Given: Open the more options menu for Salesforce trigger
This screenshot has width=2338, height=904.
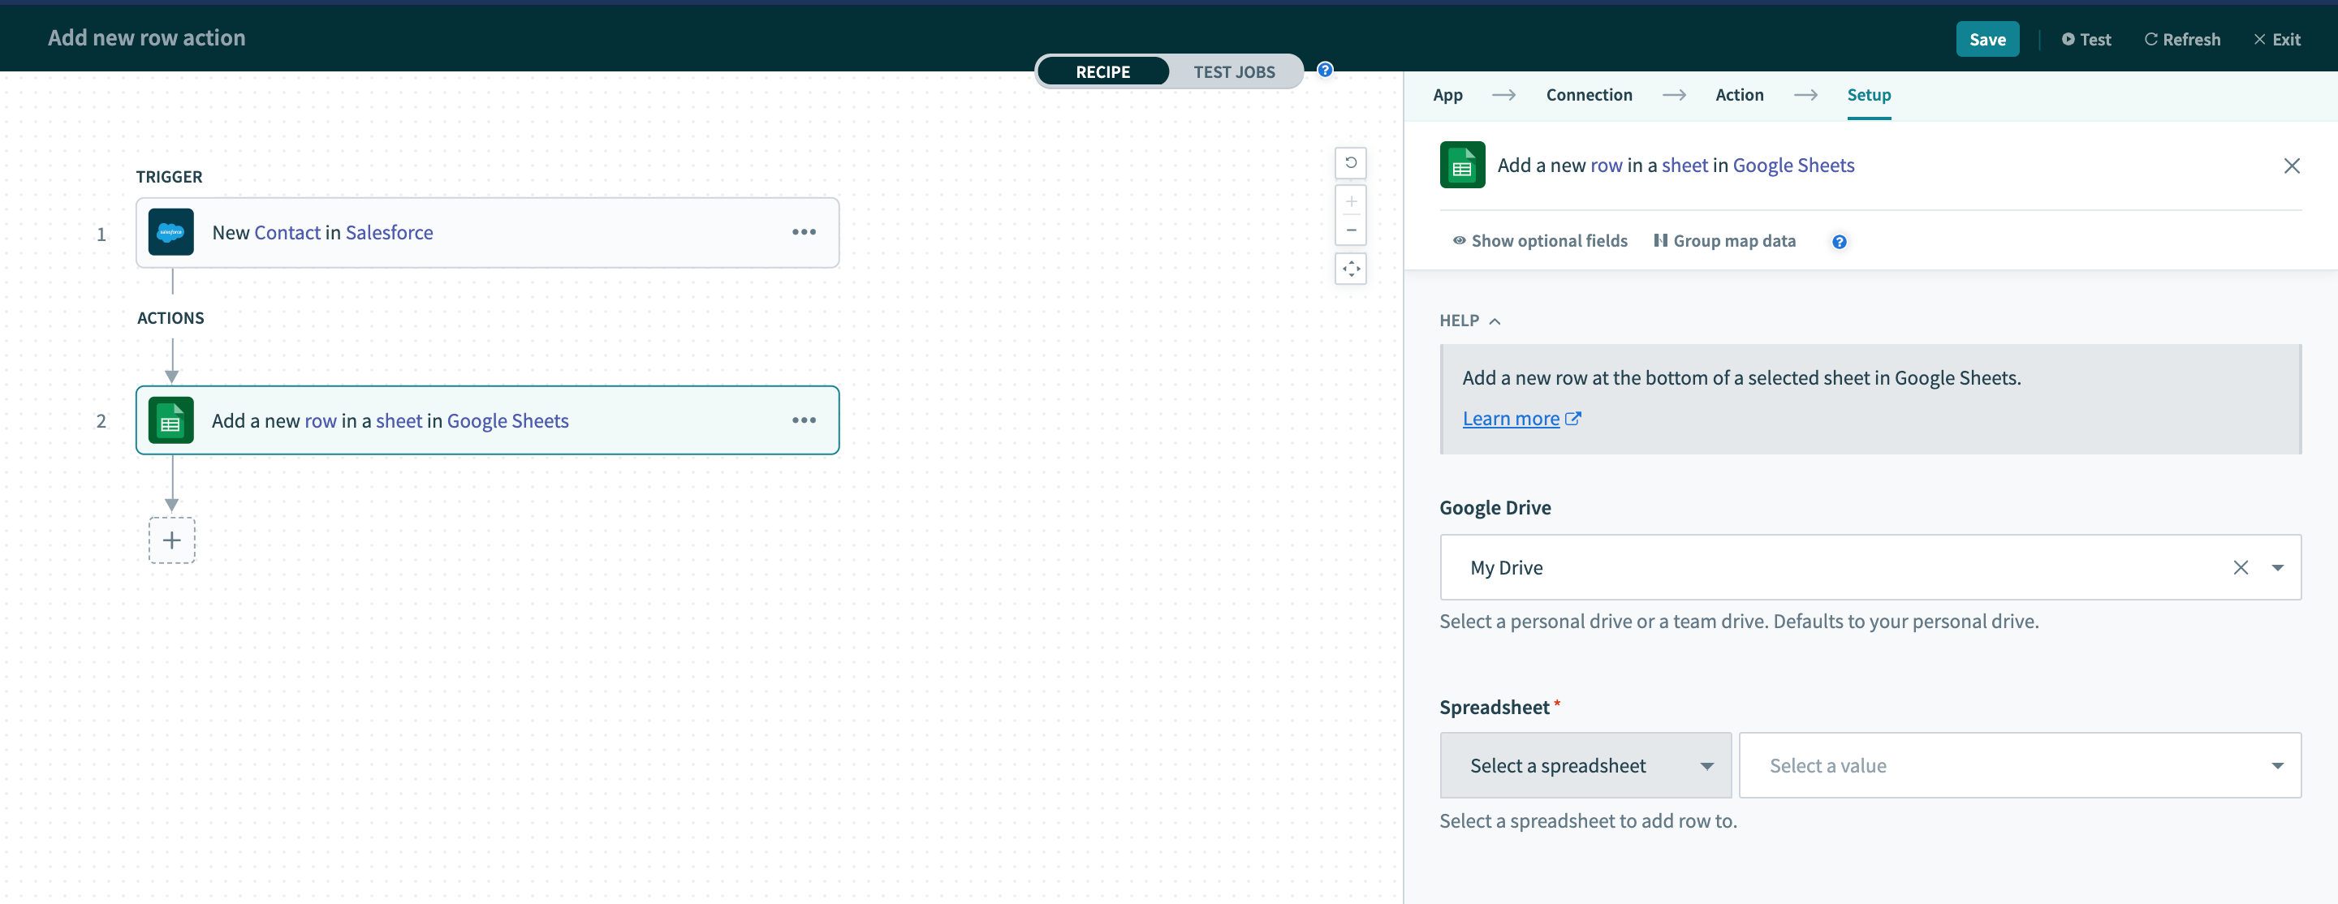Looking at the screenshot, I should click(x=803, y=232).
